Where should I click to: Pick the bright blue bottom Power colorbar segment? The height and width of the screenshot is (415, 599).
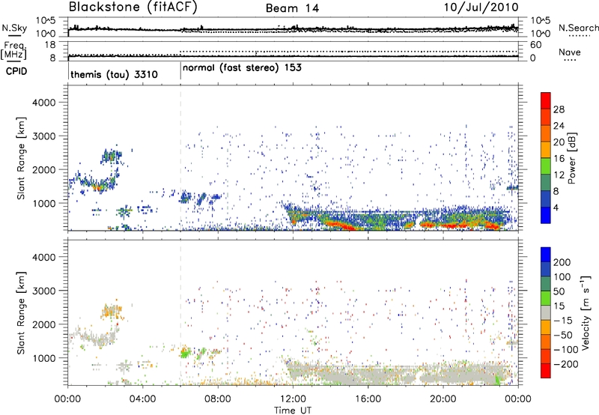[546, 216]
